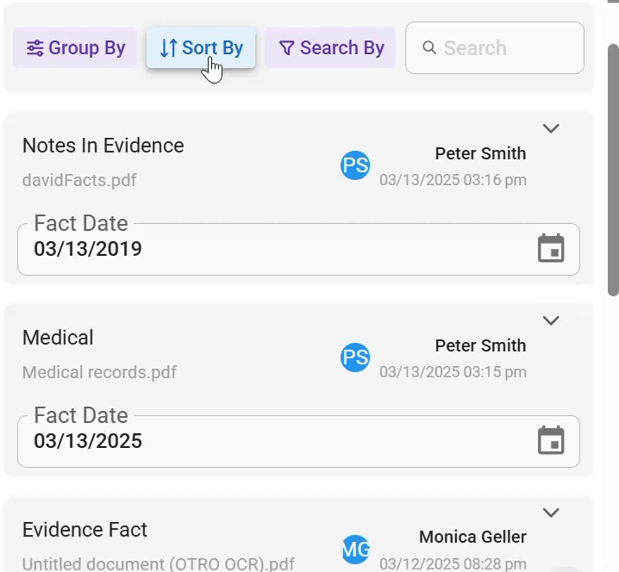Viewport: 619px width, 572px height.
Task: Open calendar picker for 03/13/2025 fact date
Action: 551,441
